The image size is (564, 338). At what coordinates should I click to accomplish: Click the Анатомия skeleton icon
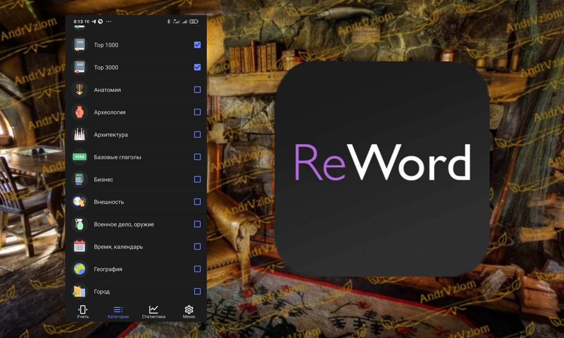[80, 90]
